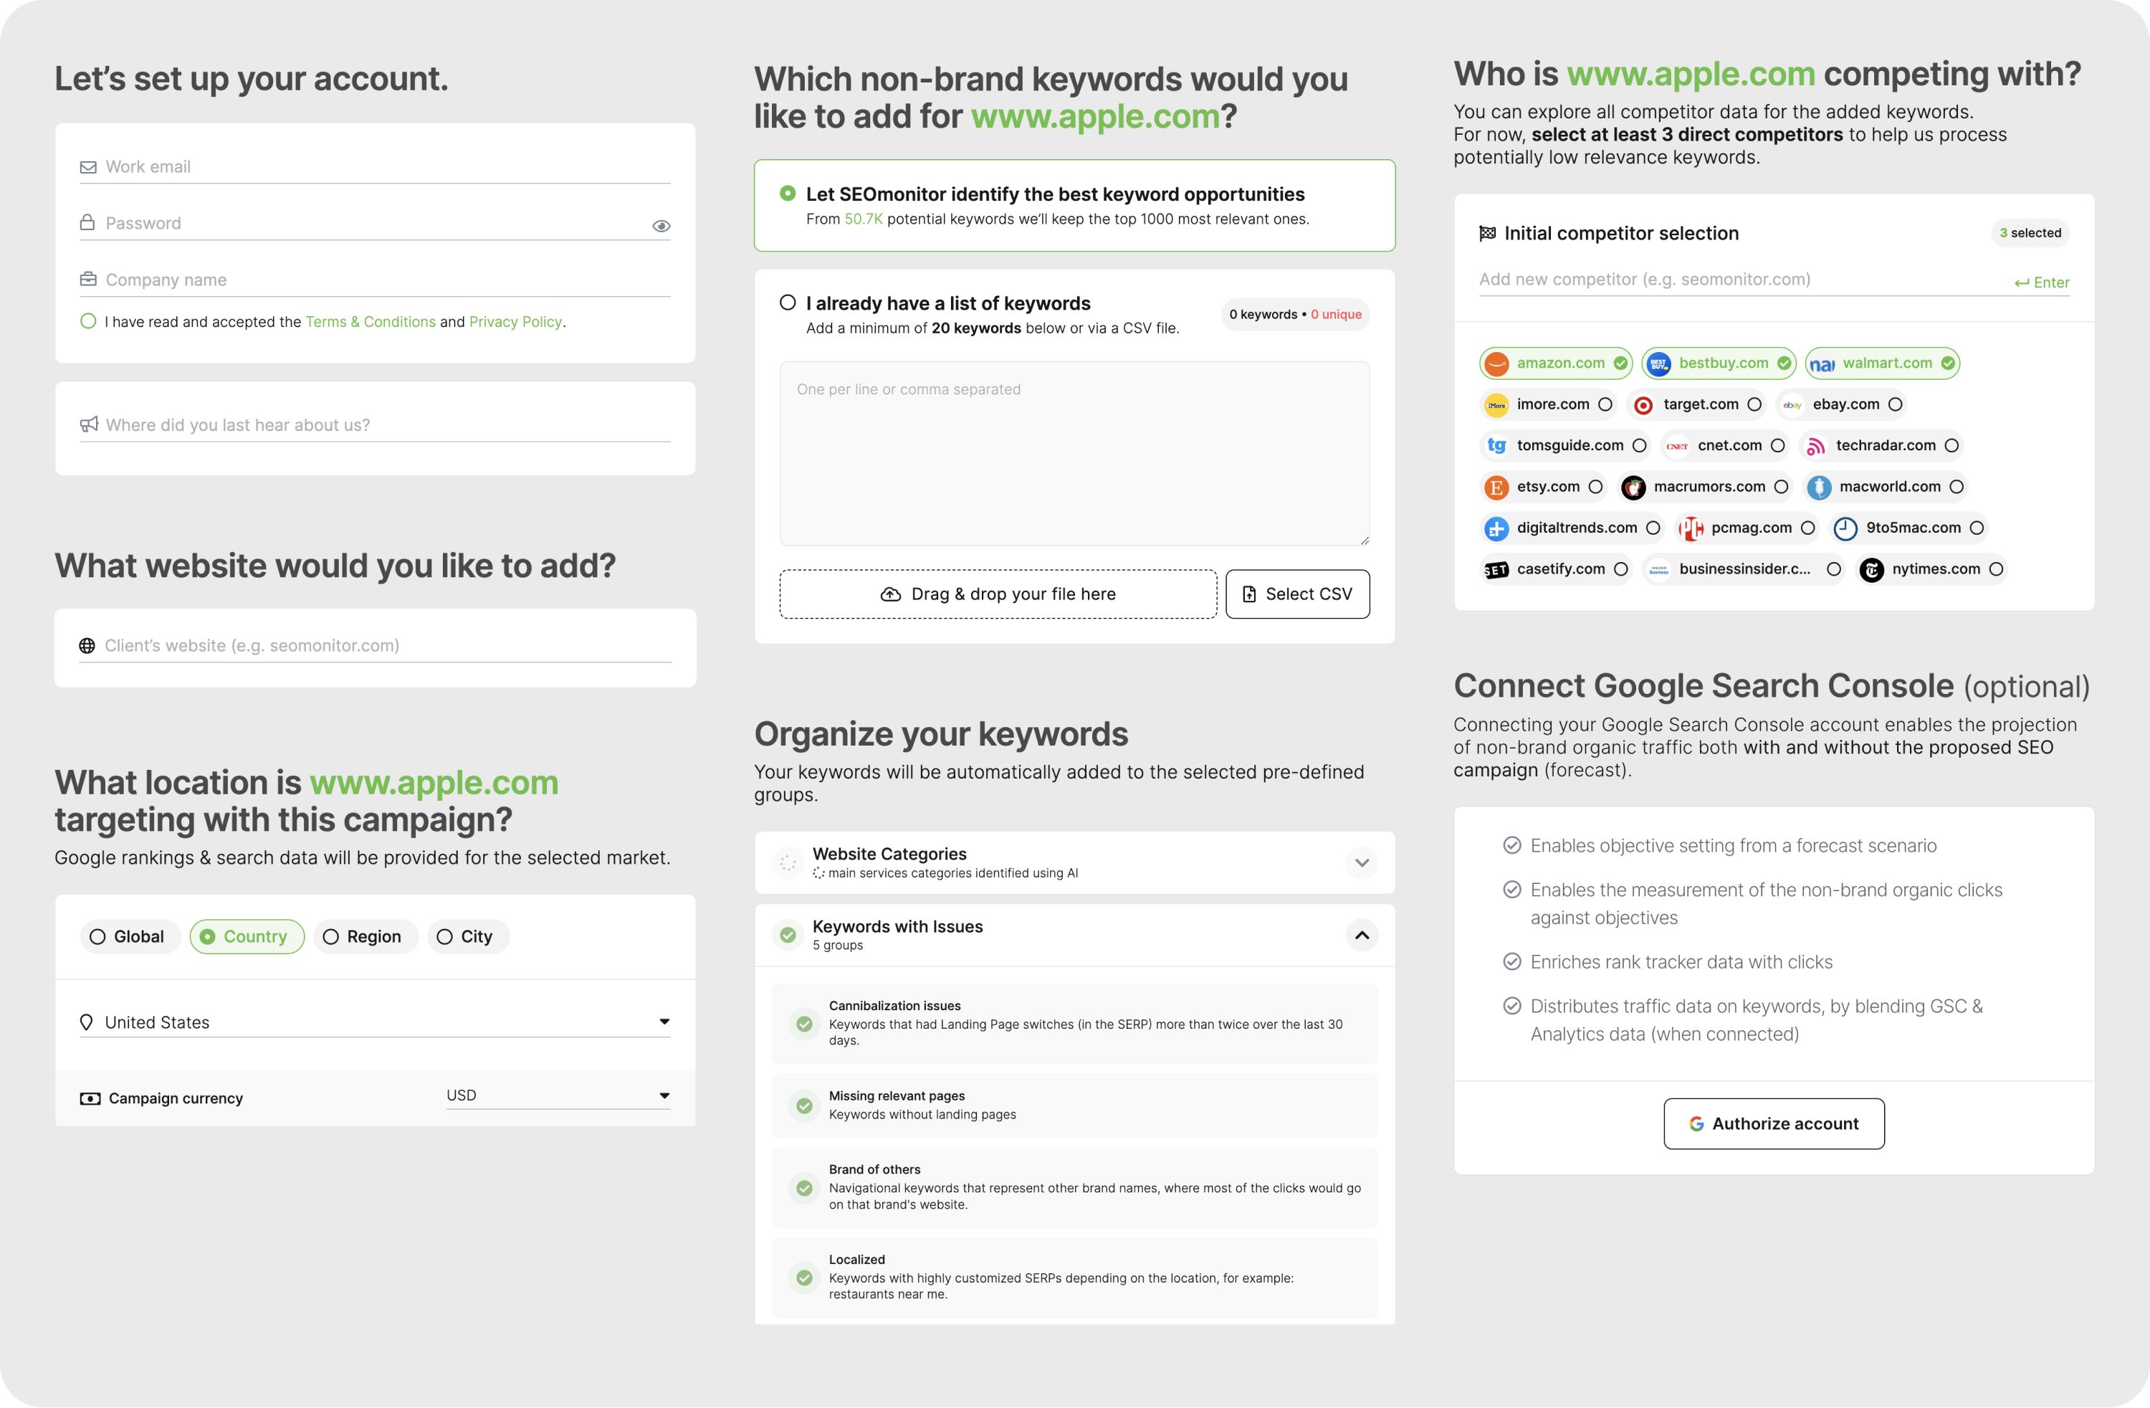This screenshot has height=1408, width=2150.
Task: Select the target.com competitor circle
Action: coord(1754,405)
